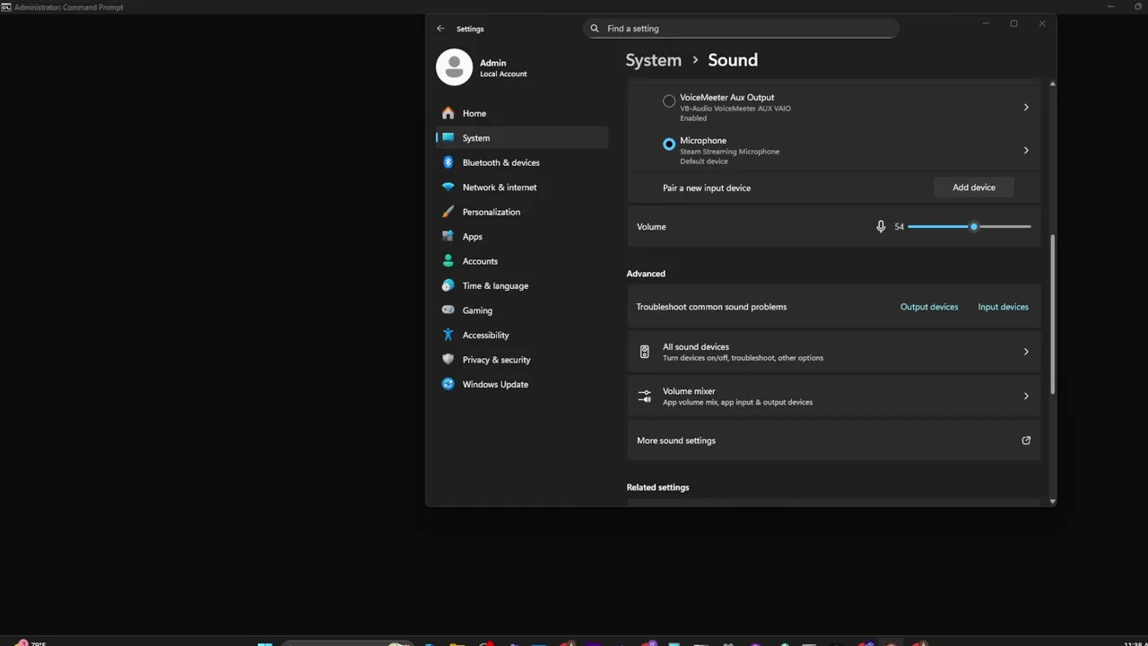Screen dimensions: 1148x646
Task: Click the back arrow in Settings
Action: coord(440,29)
